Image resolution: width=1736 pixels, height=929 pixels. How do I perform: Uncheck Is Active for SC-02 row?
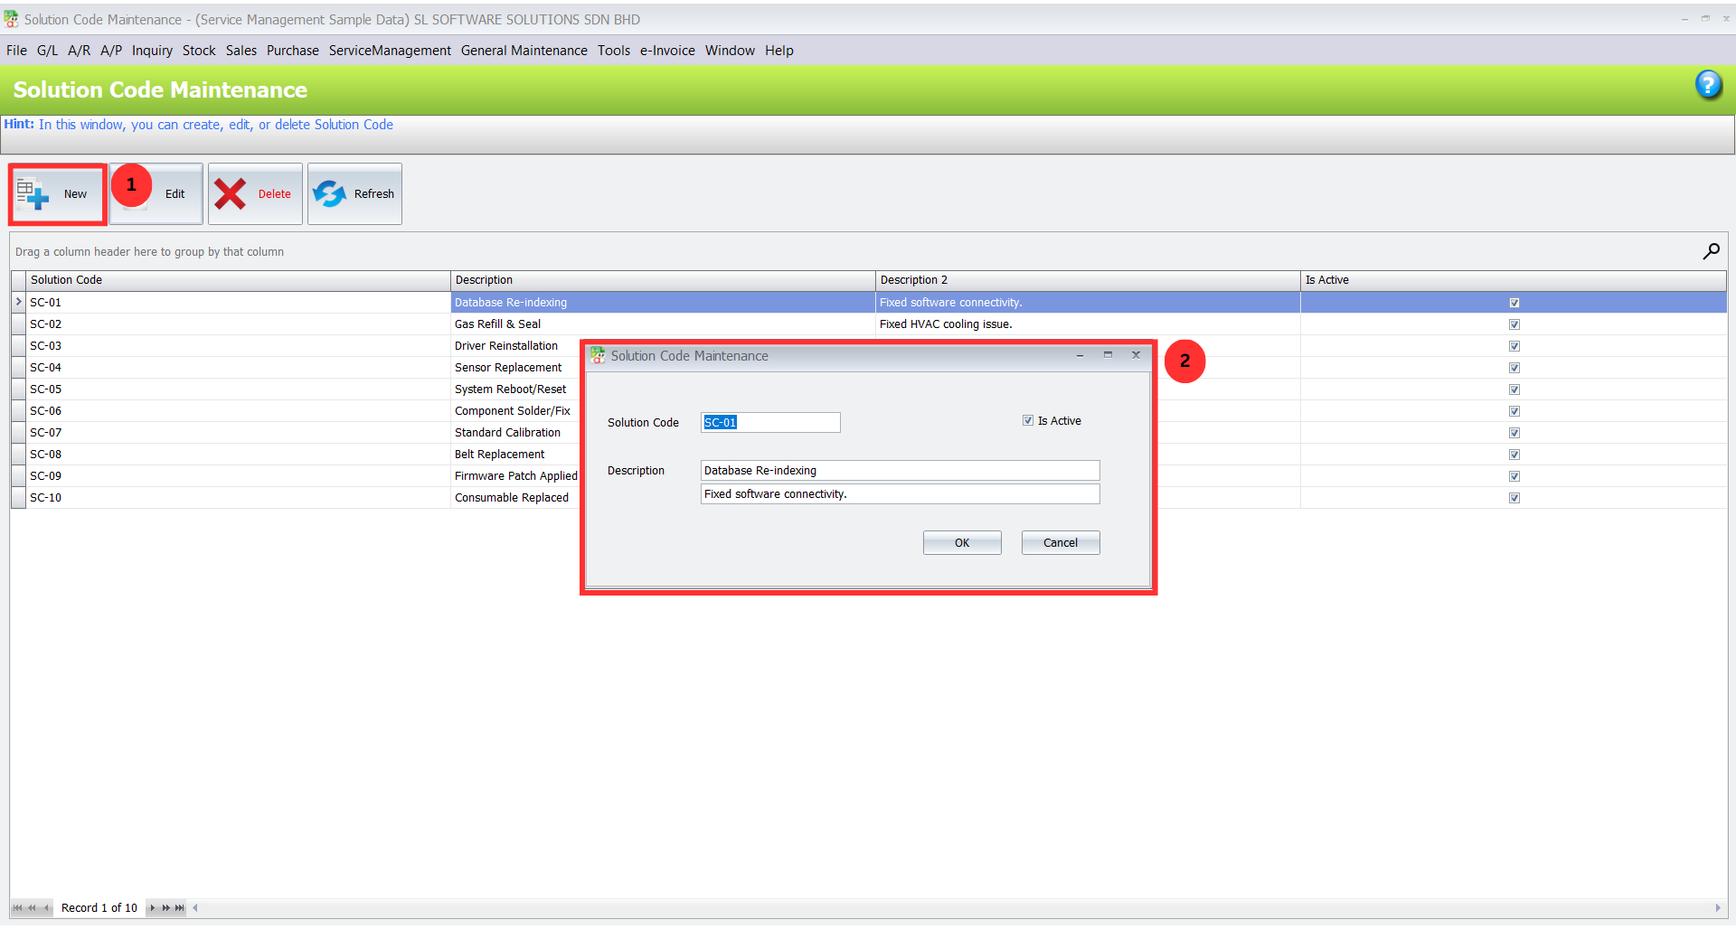(x=1514, y=324)
